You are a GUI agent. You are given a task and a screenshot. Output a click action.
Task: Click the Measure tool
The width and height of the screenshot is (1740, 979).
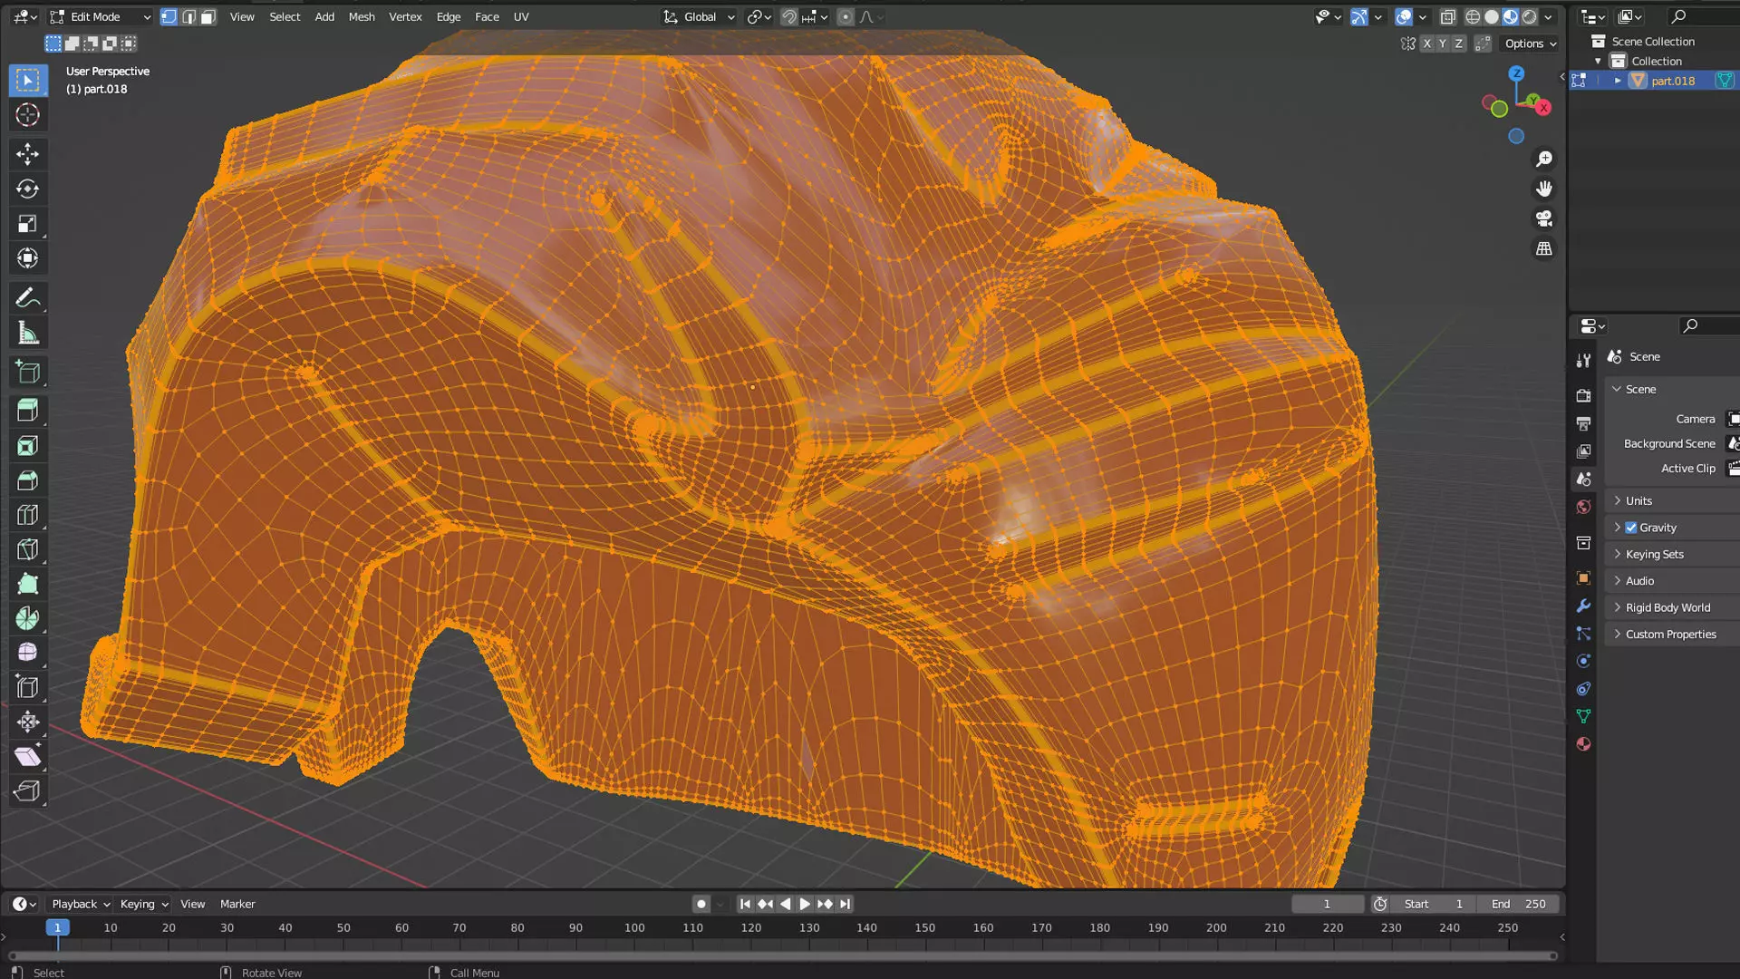coord(27,334)
